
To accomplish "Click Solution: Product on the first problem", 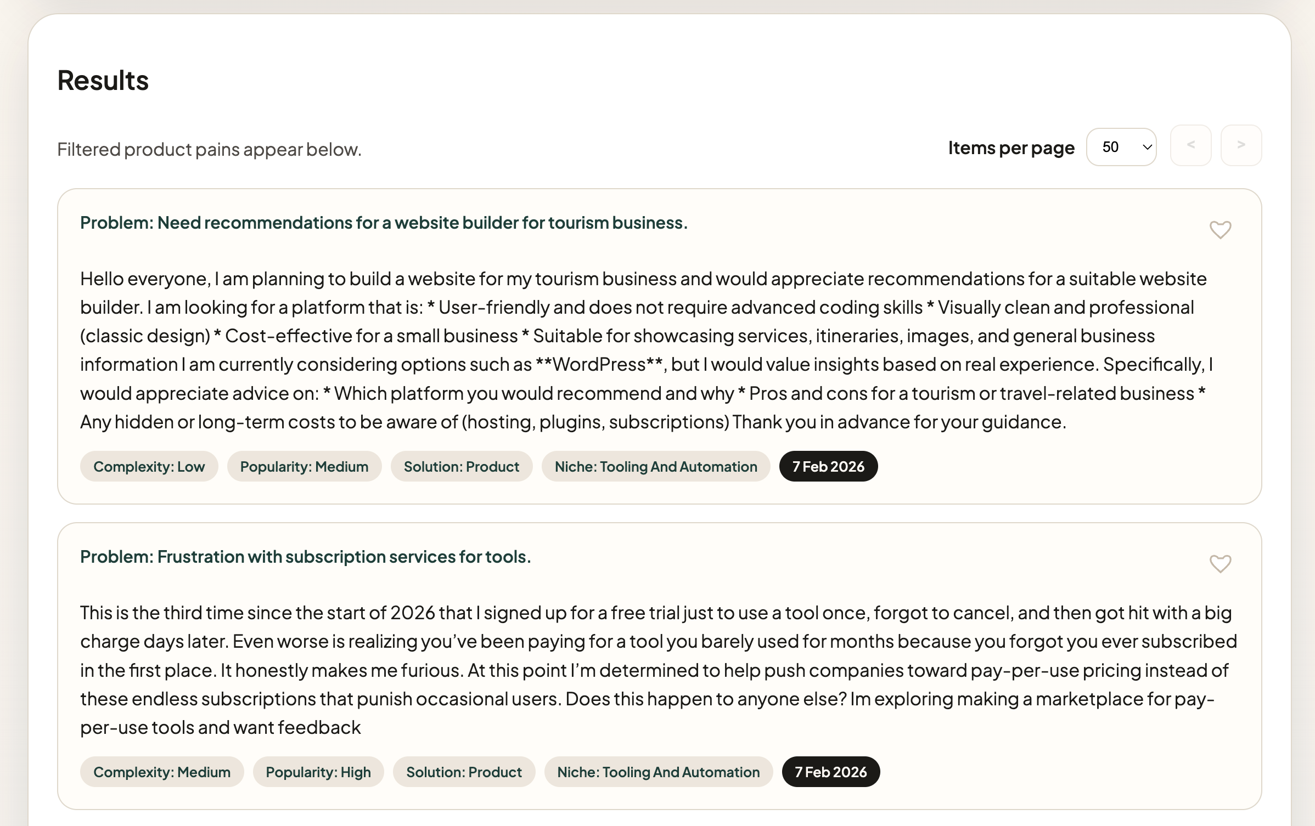I will coord(461,466).
